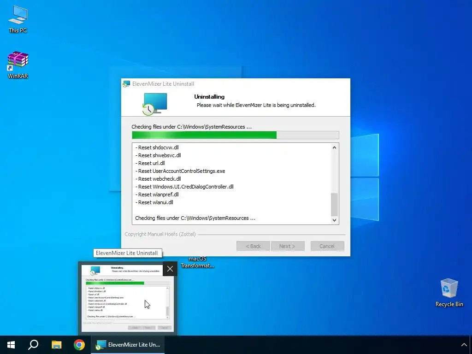Click 'Please wait while ElevenMizer Lite' message

point(256,105)
